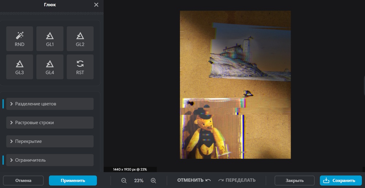Click the Закрыть button
The width and height of the screenshot is (365, 188).
pos(295,181)
